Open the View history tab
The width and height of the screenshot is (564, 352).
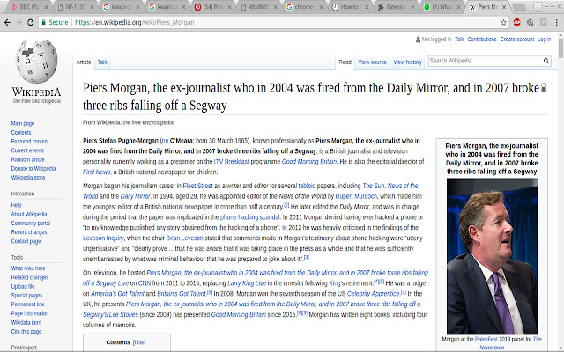pos(407,62)
